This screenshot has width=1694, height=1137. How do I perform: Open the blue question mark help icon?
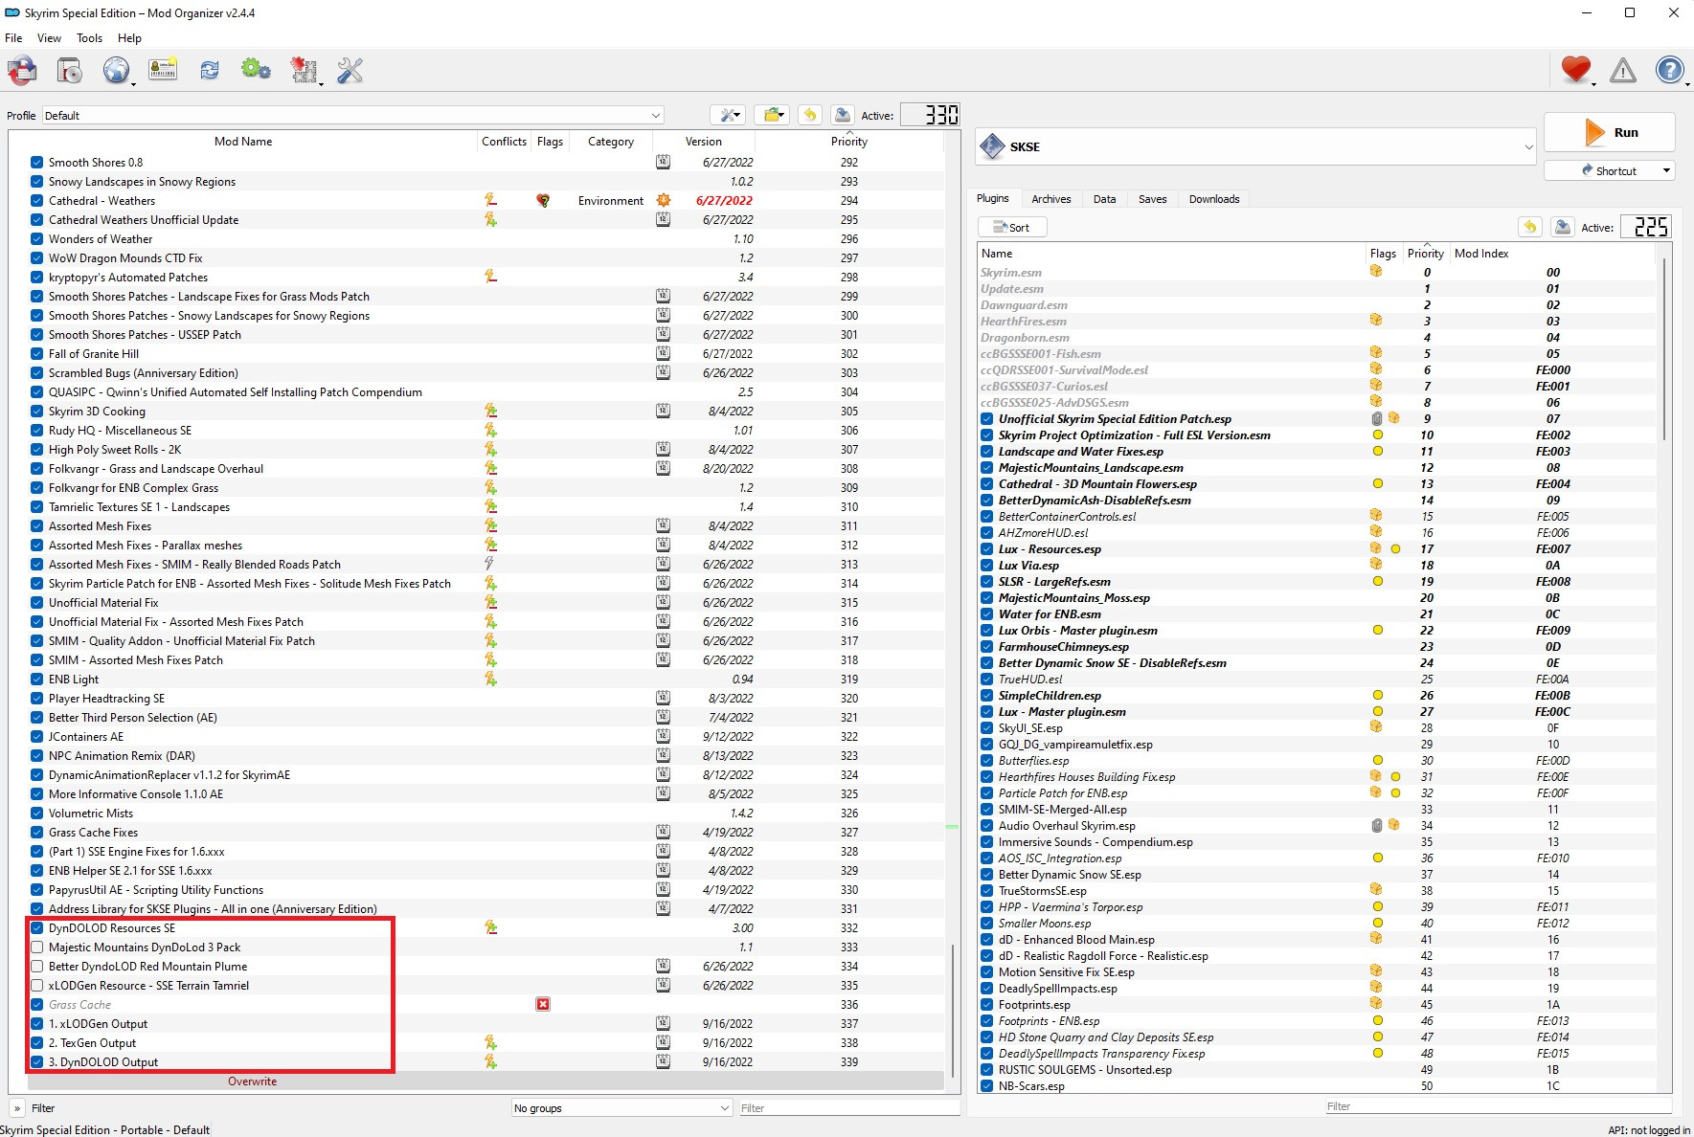tap(1670, 70)
